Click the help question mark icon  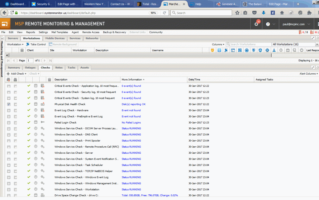pos(268,24)
